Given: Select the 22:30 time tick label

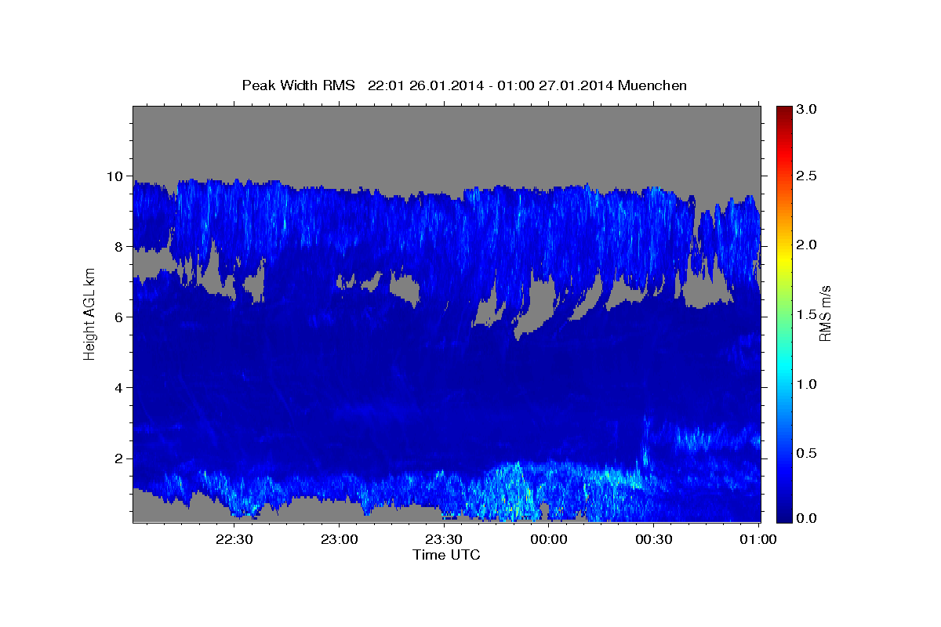Looking at the screenshot, I should [234, 539].
